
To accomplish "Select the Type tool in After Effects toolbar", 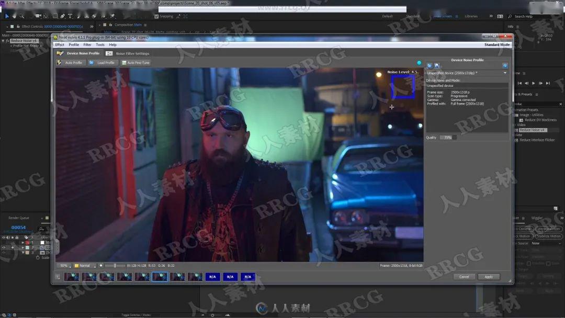I will pos(70,16).
